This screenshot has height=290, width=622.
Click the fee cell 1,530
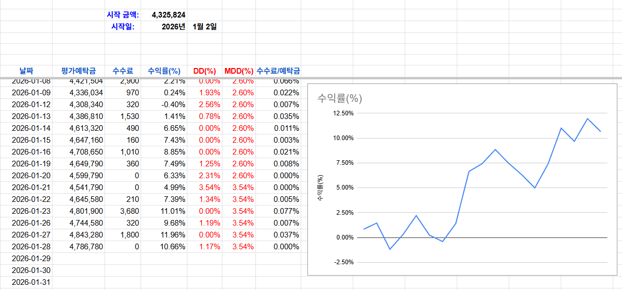(x=122, y=116)
